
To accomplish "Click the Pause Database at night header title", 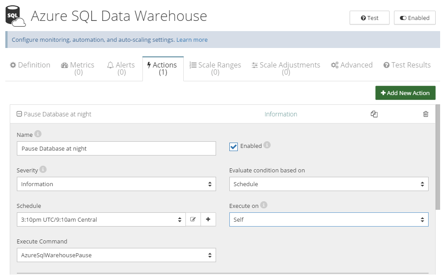I will coord(58,114).
